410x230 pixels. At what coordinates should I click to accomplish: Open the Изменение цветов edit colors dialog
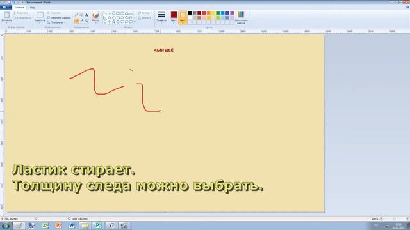[x=241, y=18]
